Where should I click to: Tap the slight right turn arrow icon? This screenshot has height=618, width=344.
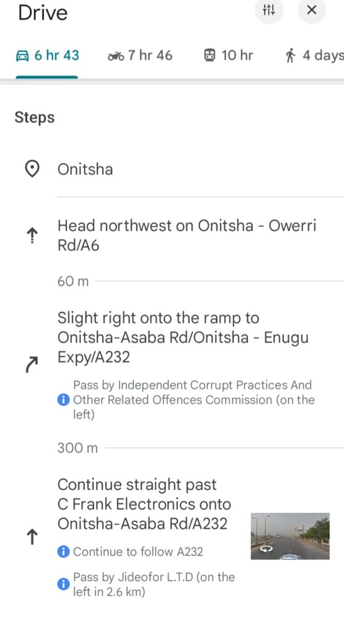[31, 365]
